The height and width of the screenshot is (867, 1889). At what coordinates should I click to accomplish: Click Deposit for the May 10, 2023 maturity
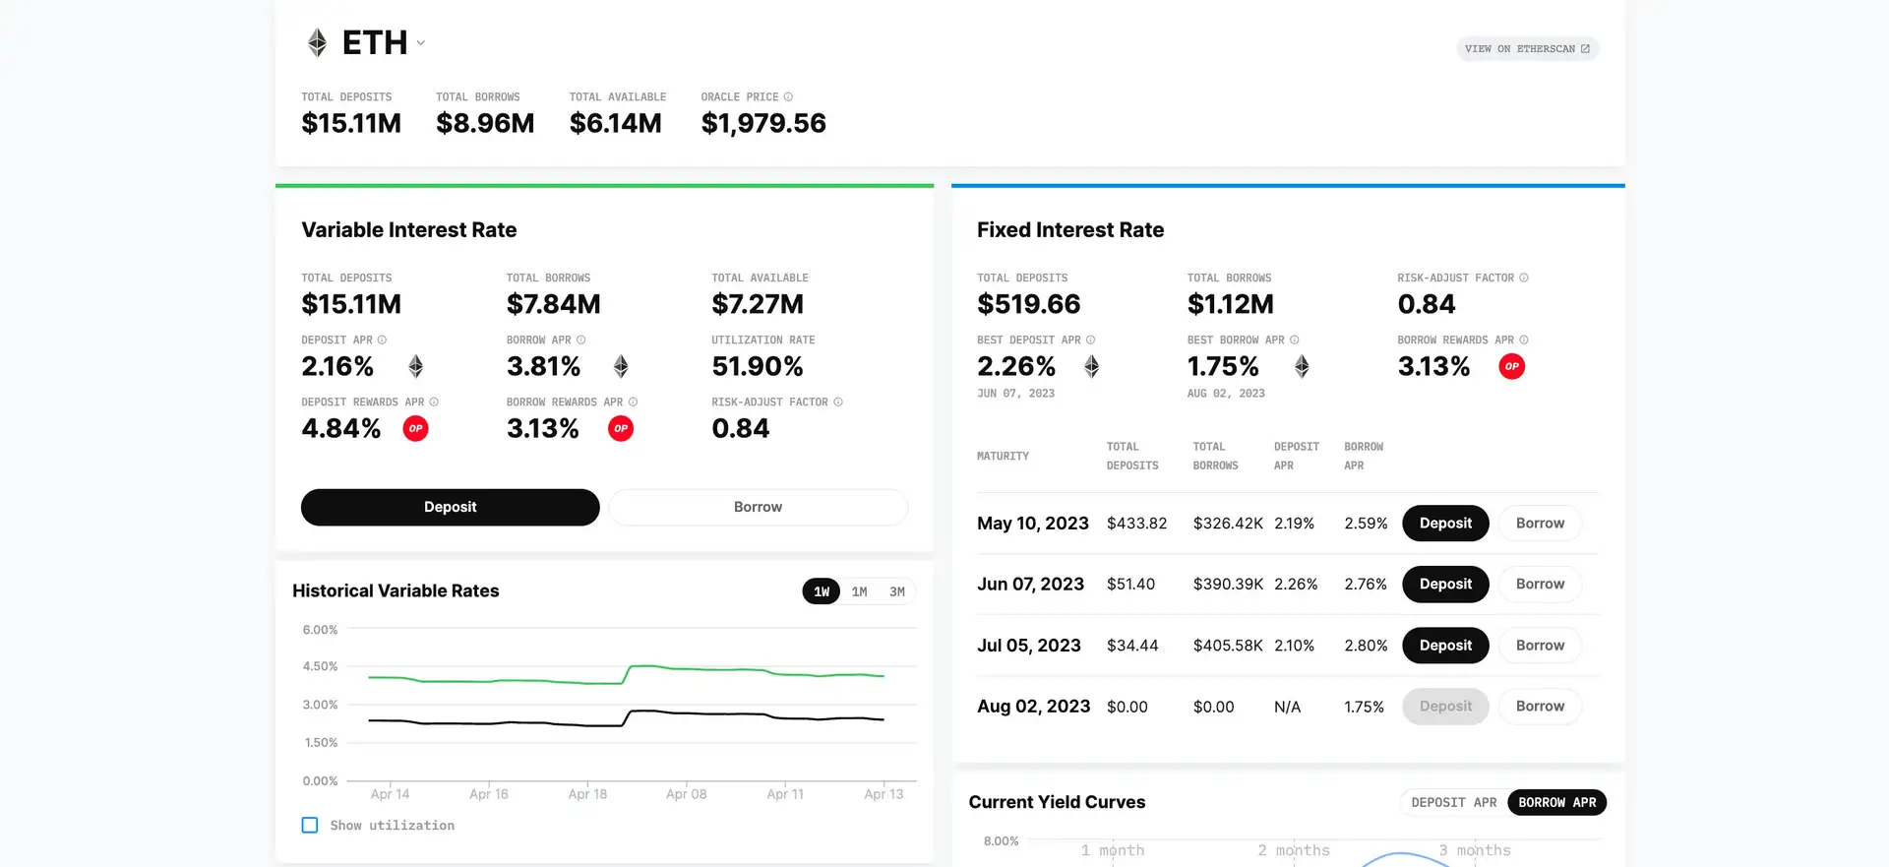click(1445, 524)
